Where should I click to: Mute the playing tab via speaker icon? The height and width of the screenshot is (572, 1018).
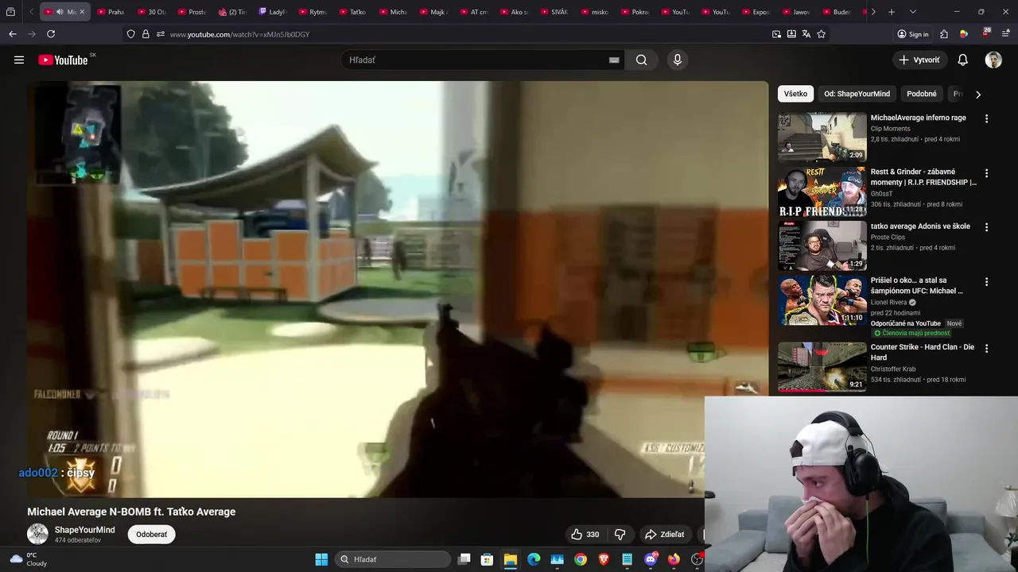point(60,12)
